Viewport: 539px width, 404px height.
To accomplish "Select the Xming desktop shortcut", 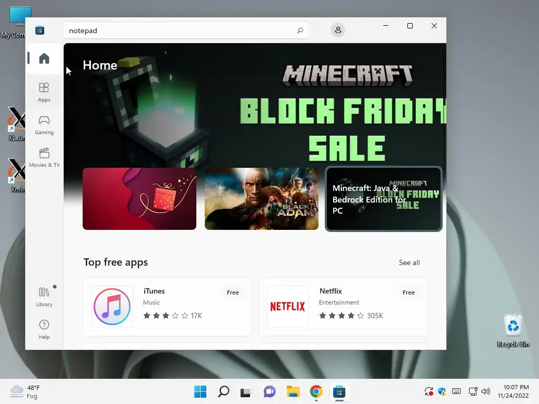I will point(17,175).
